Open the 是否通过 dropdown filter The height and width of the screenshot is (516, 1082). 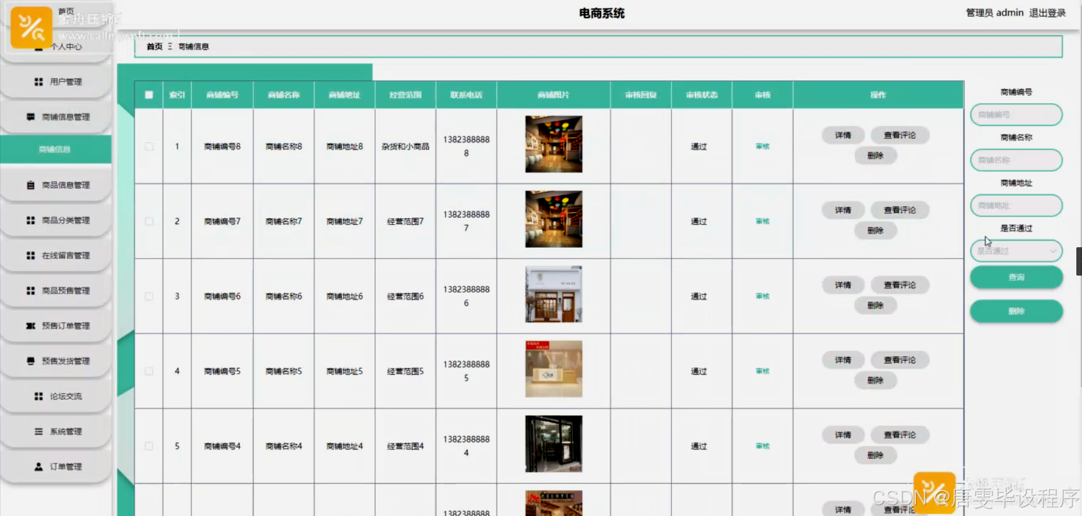[1016, 251]
